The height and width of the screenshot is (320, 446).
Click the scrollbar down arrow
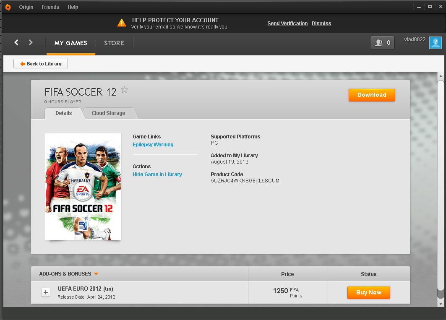441,304
